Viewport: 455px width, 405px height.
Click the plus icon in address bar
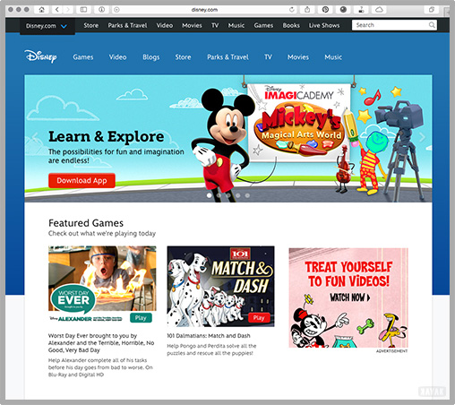tap(116, 10)
